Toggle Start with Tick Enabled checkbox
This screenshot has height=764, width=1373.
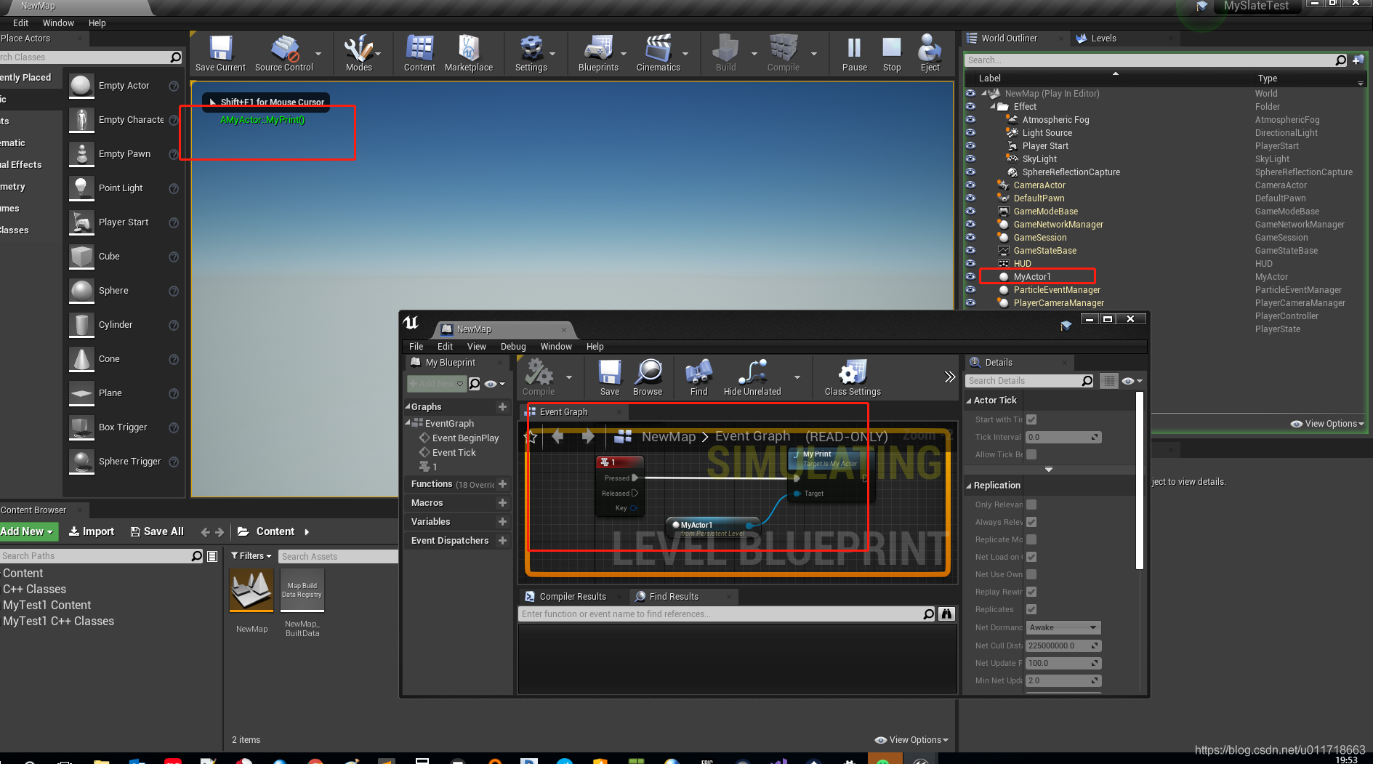[x=1031, y=419]
